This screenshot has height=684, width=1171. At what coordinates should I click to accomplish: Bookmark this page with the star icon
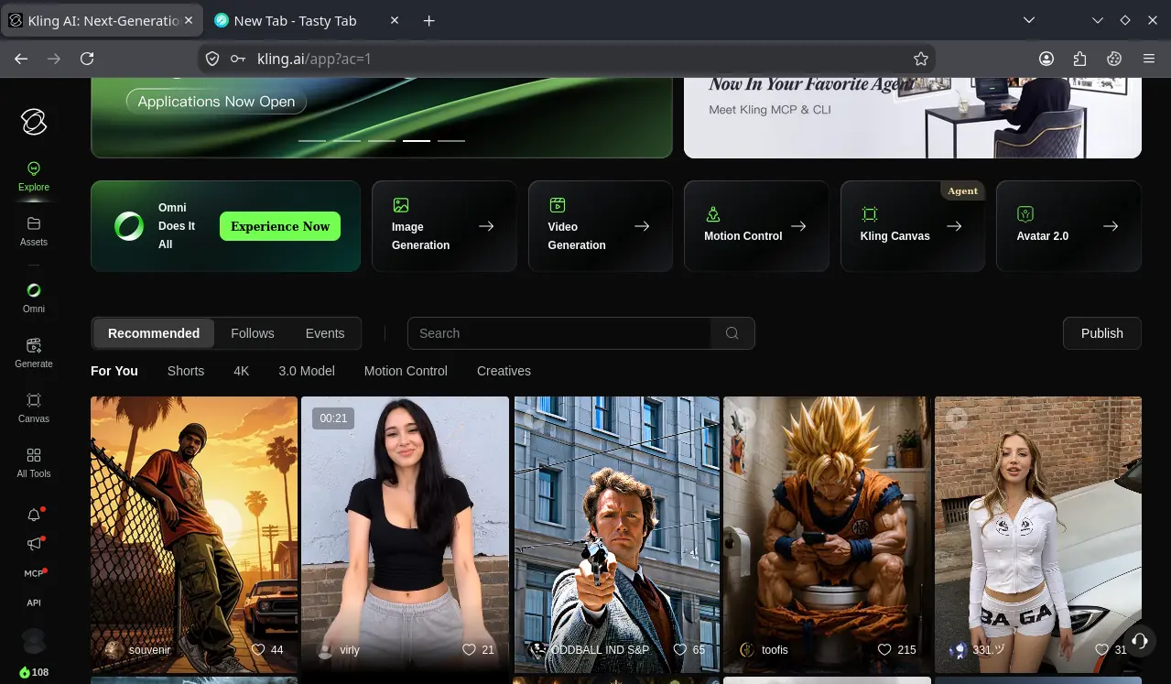921,59
